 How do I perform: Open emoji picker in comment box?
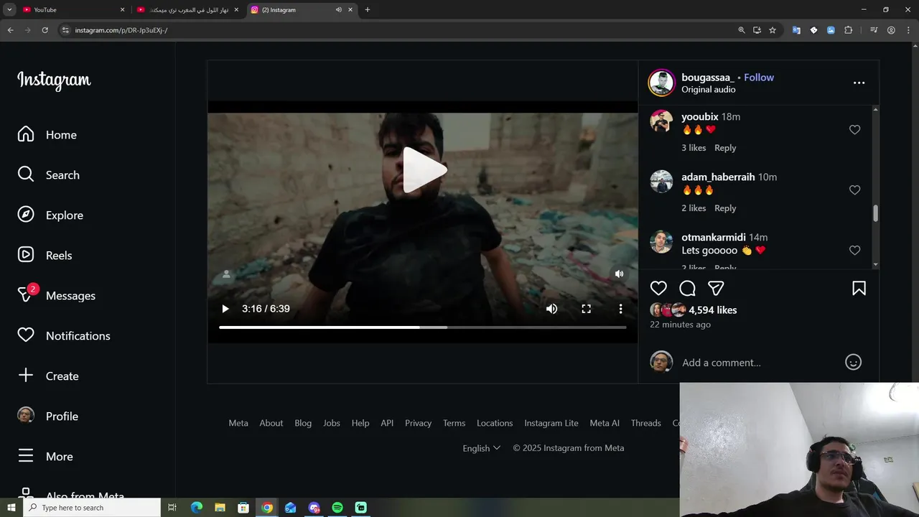click(853, 363)
